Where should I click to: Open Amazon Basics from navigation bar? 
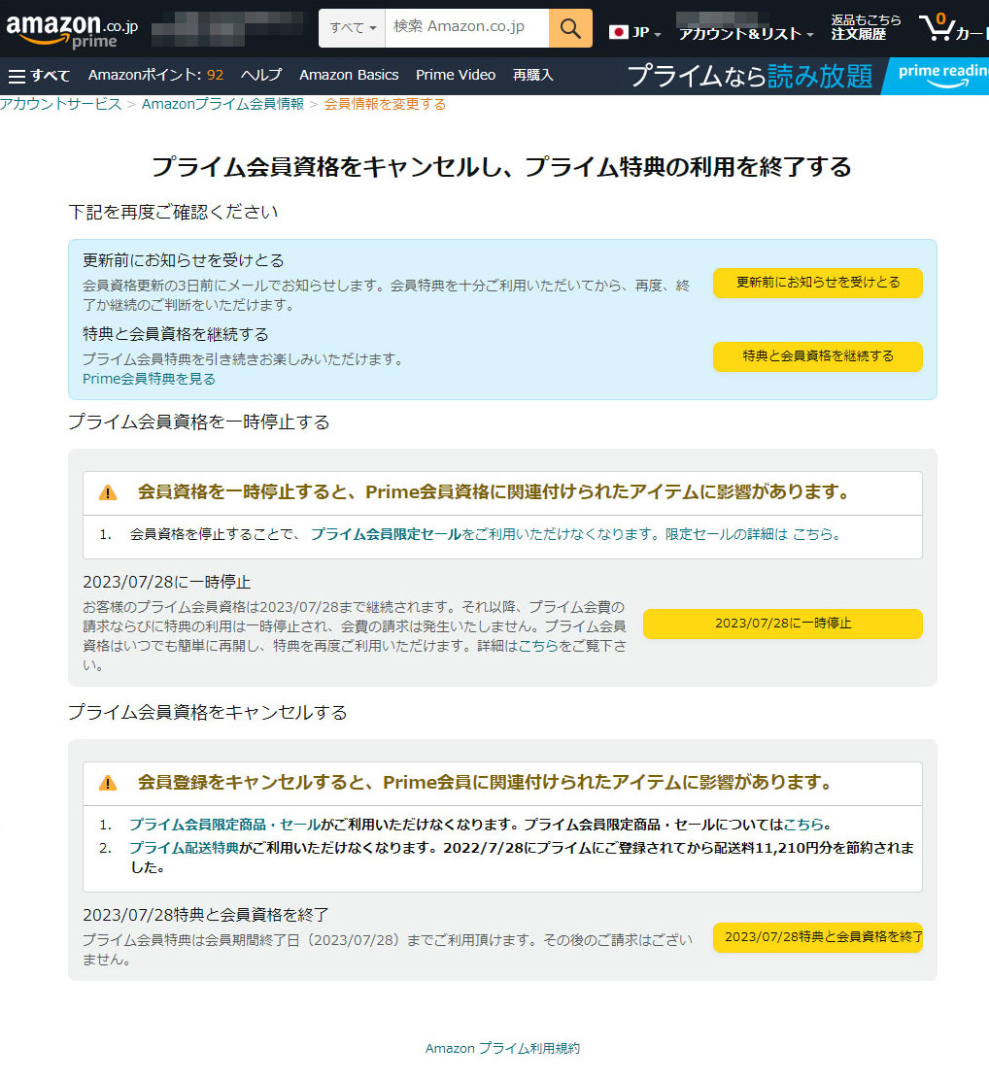[x=349, y=76]
